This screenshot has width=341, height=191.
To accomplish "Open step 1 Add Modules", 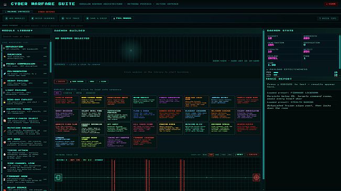I will (x=15, y=18).
